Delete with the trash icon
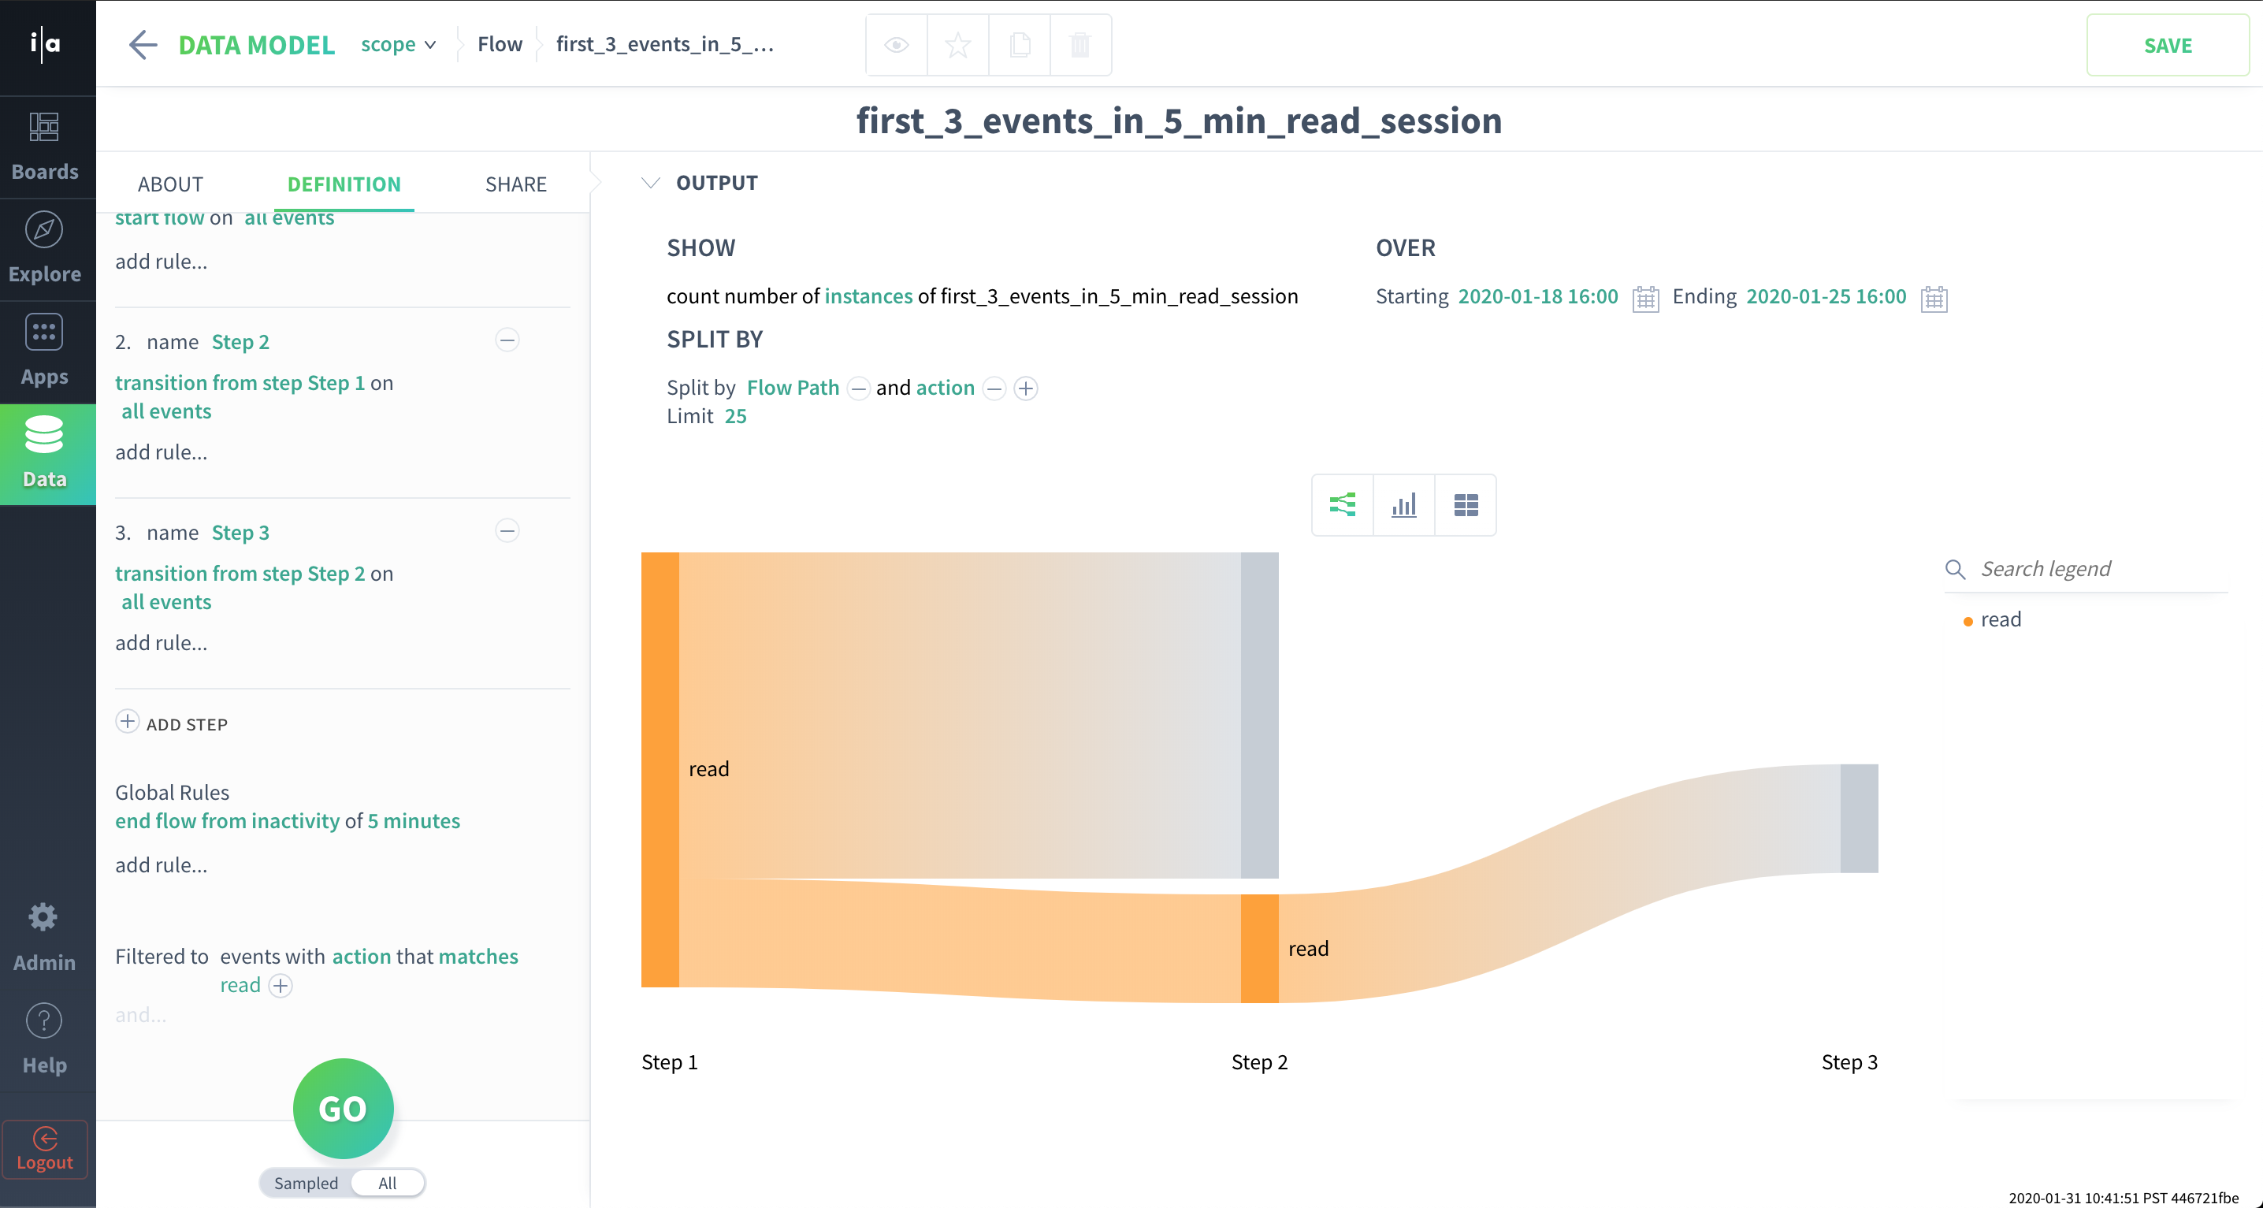2263x1208 pixels. tap(1080, 45)
